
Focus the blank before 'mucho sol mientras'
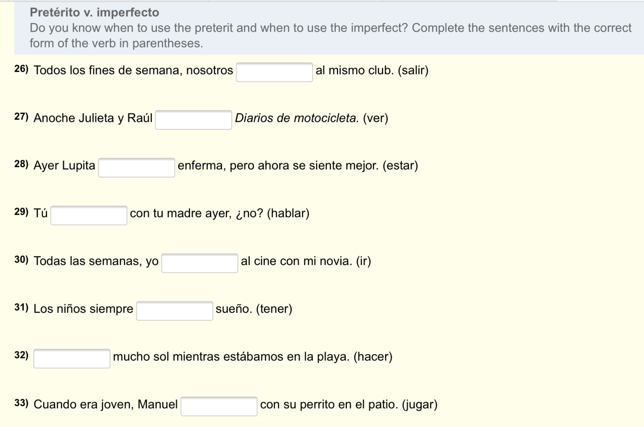pyautogui.click(x=72, y=359)
